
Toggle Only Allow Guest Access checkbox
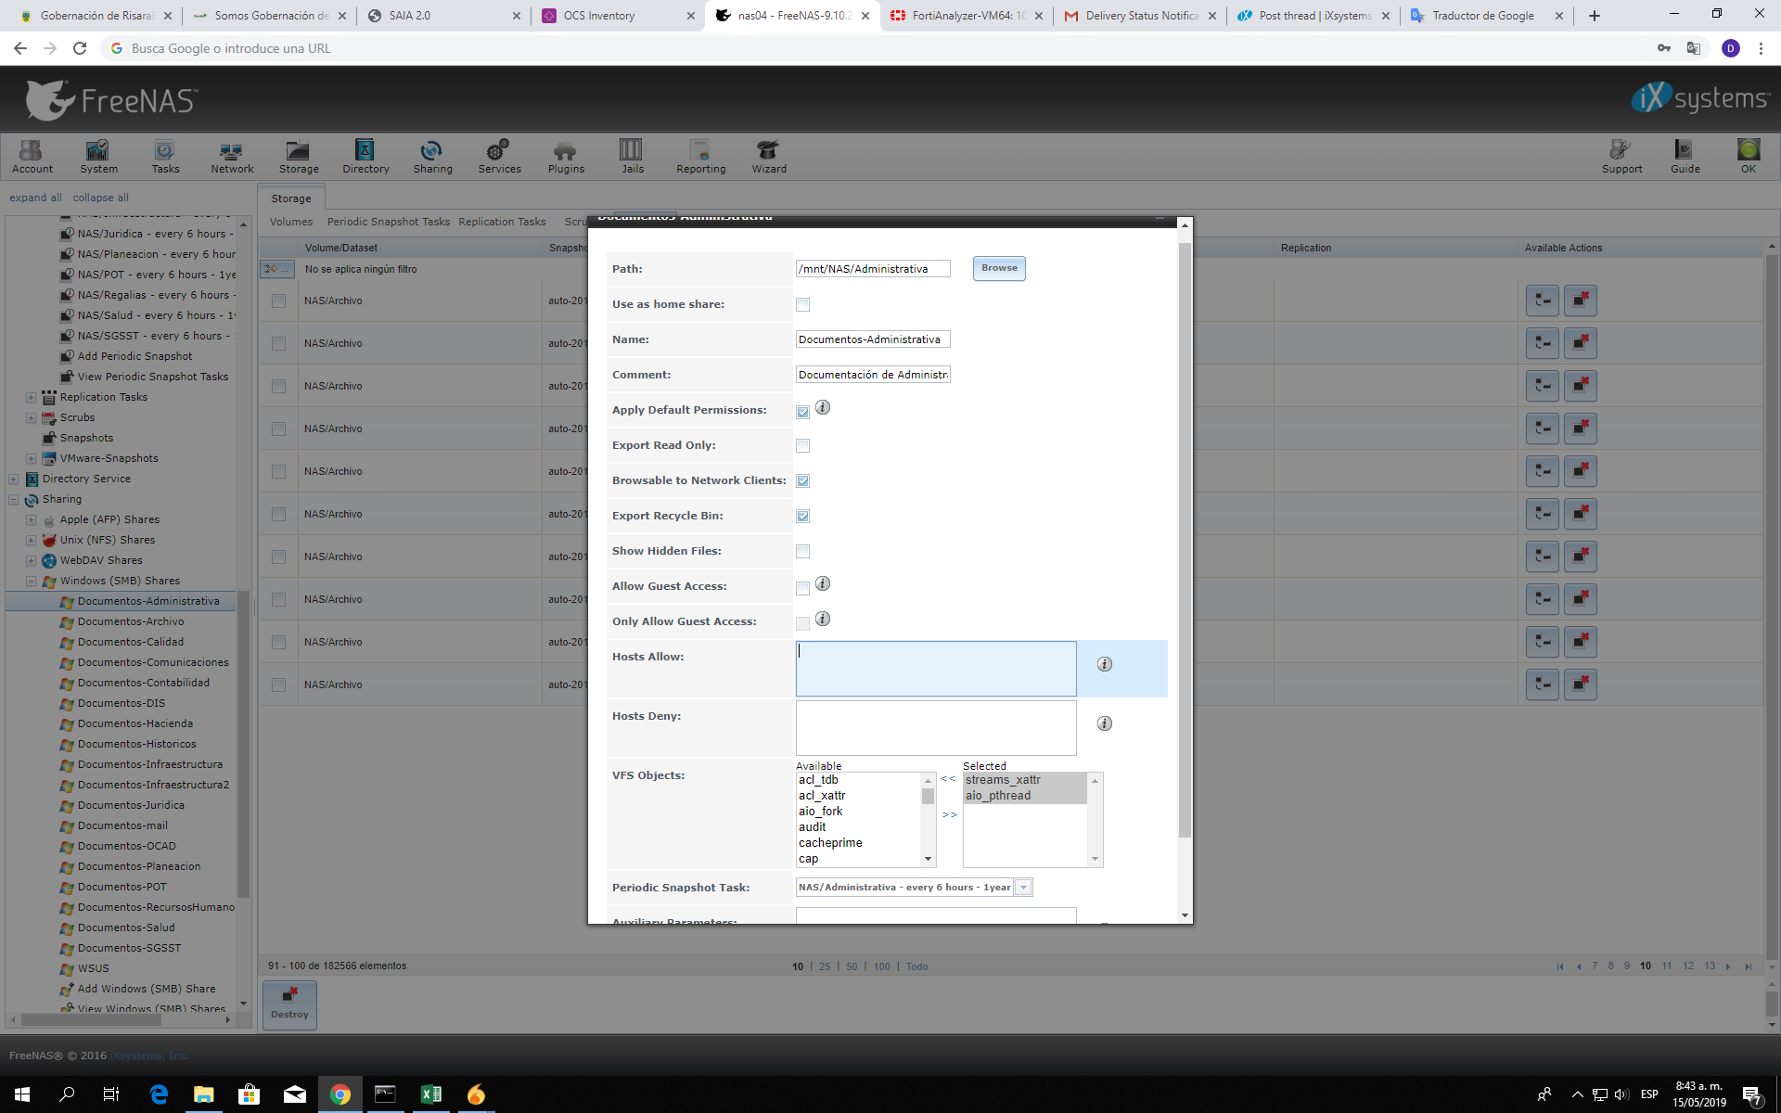coord(802,623)
